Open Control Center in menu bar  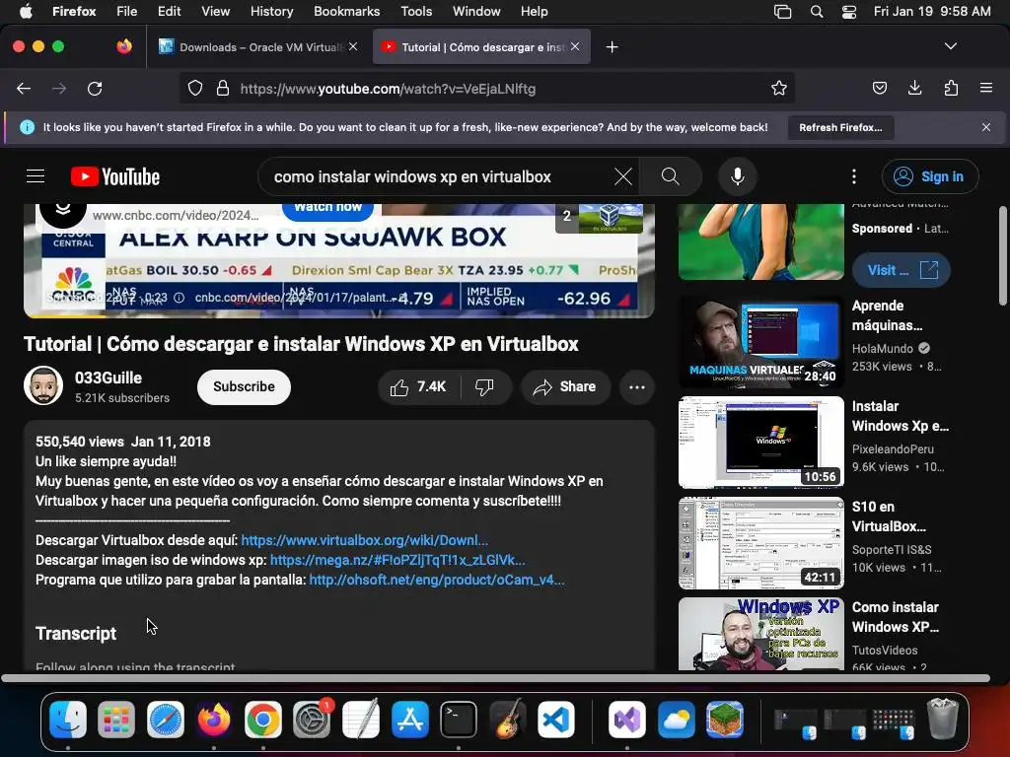click(849, 12)
